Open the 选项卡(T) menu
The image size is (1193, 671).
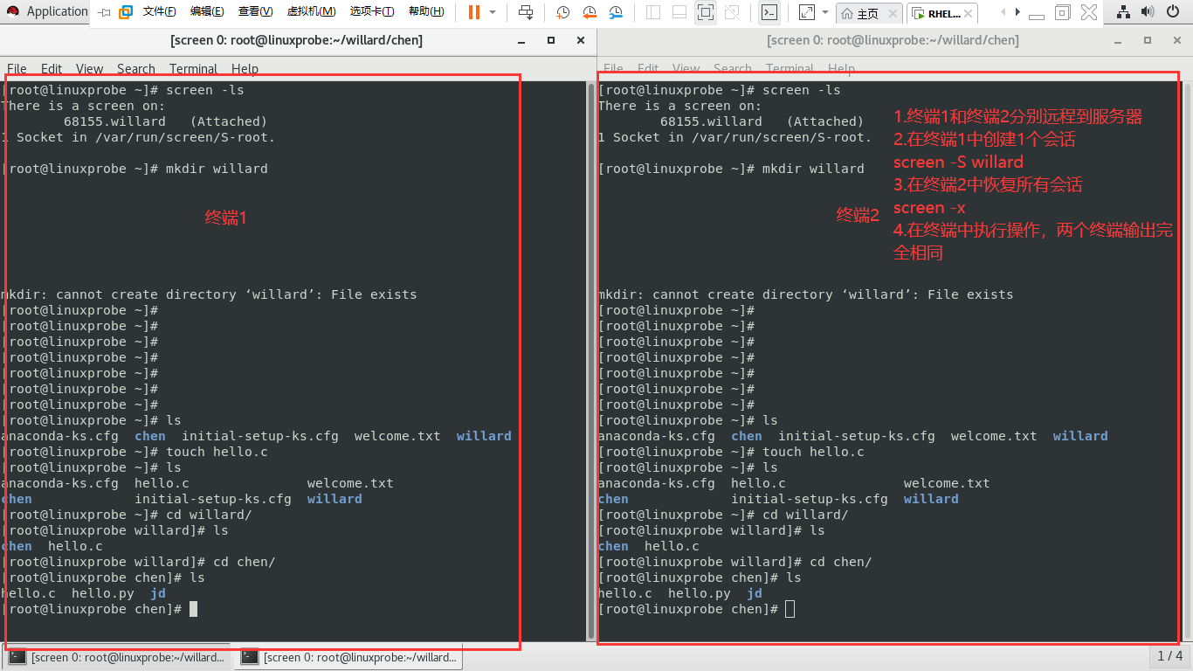tap(372, 12)
